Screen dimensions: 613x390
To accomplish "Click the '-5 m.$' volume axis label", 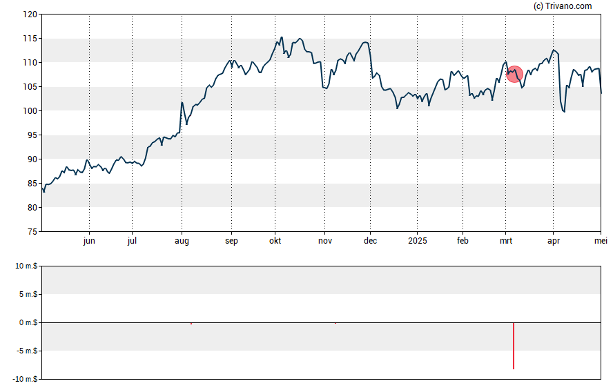I will coord(27,351).
